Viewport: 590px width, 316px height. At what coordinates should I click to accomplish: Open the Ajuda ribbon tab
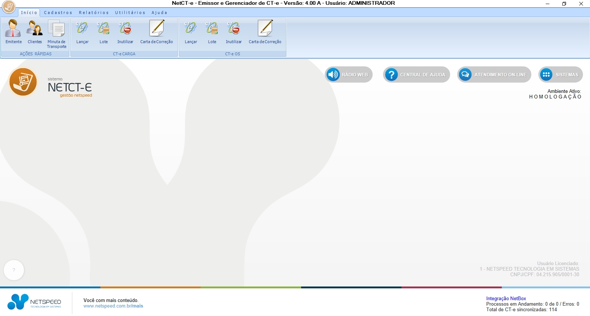coord(159,13)
